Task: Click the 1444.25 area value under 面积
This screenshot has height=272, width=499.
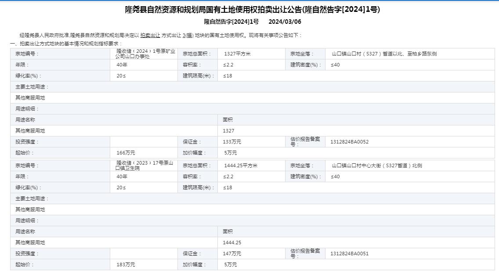Action: [232, 243]
